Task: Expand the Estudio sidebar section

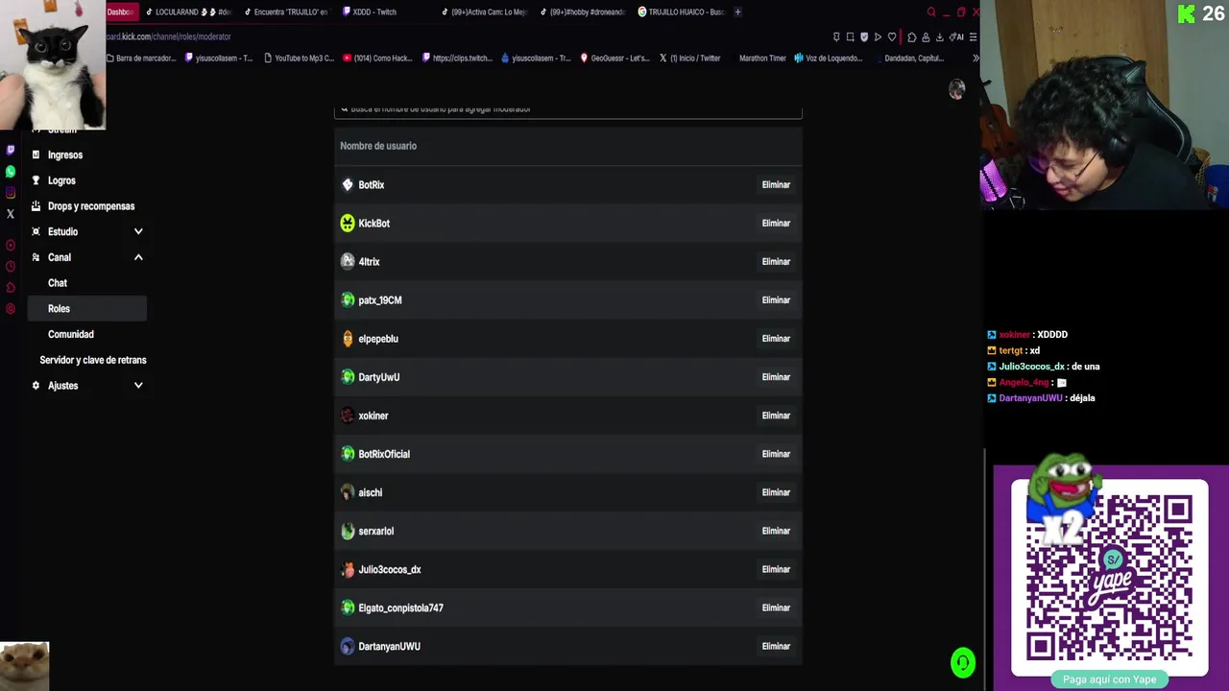Action: pos(138,231)
